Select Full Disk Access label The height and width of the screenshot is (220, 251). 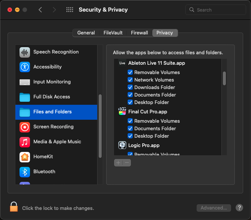point(51,97)
